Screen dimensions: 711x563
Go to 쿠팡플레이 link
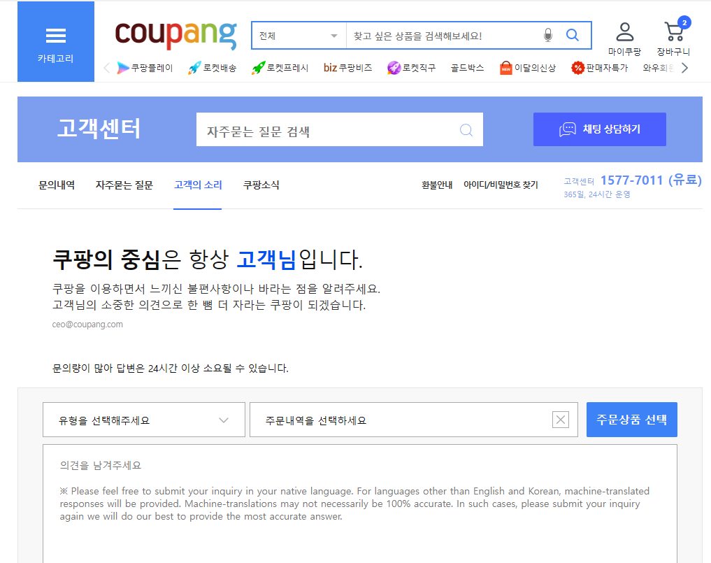[x=145, y=68]
